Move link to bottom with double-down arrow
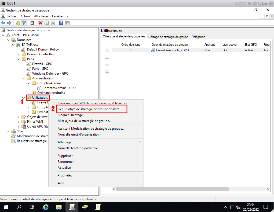 (x=107, y=72)
